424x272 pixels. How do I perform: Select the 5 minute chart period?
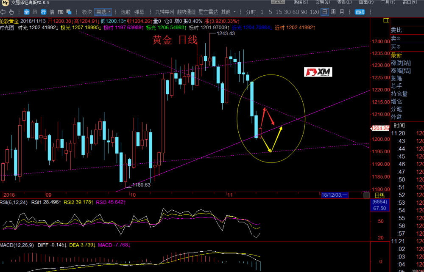[x=271, y=12]
